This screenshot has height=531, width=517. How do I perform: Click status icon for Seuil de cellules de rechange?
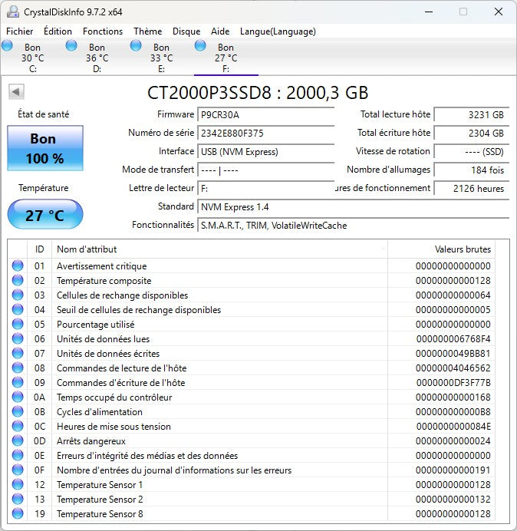(x=18, y=309)
